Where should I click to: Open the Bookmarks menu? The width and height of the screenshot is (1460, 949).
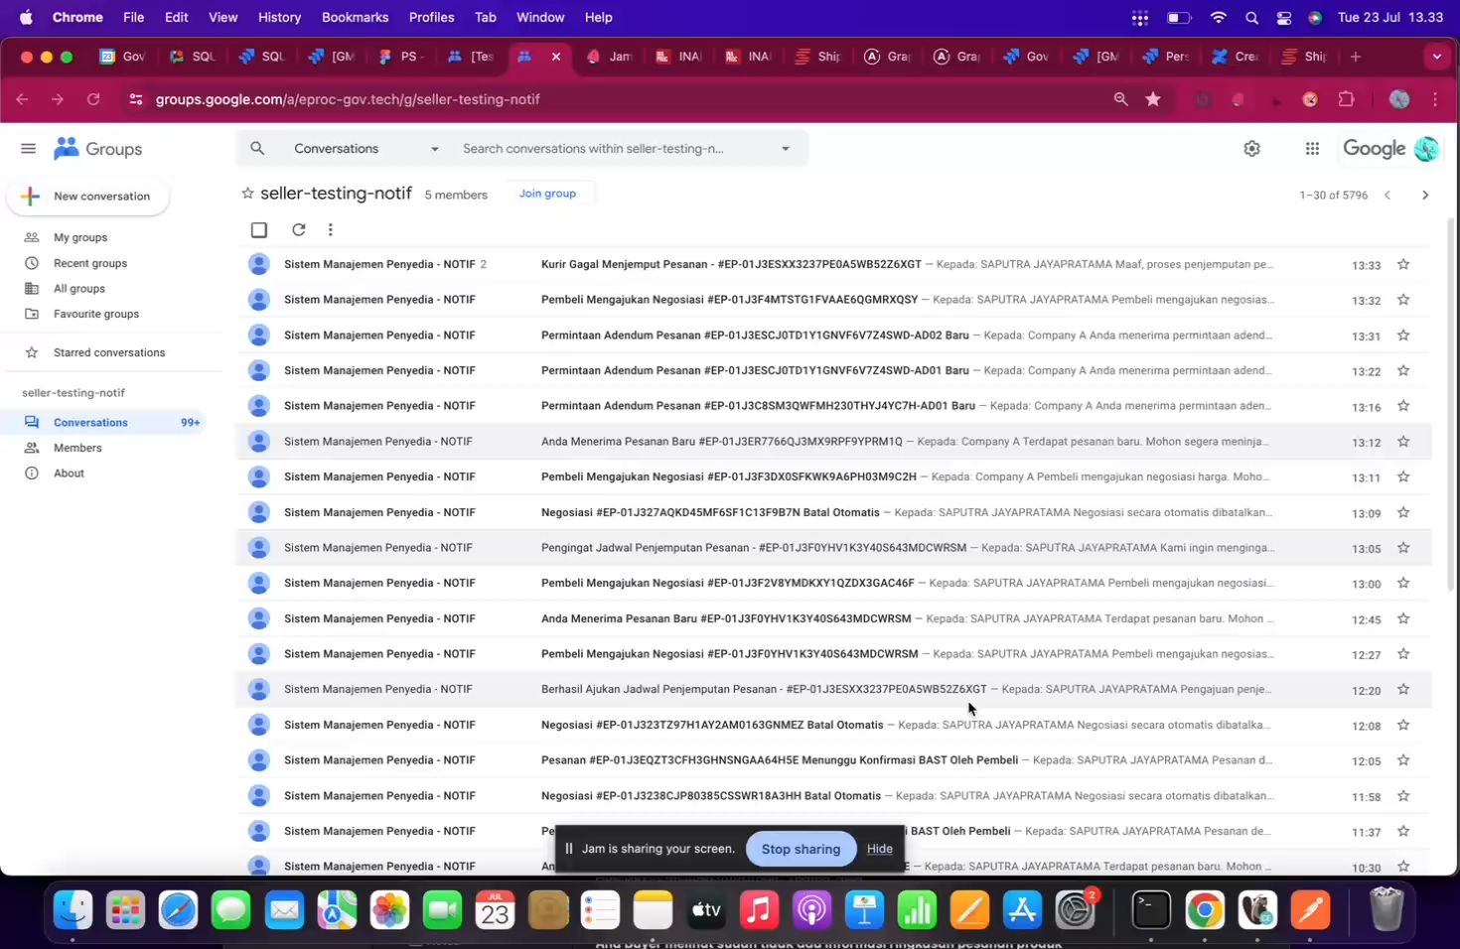coord(354,17)
